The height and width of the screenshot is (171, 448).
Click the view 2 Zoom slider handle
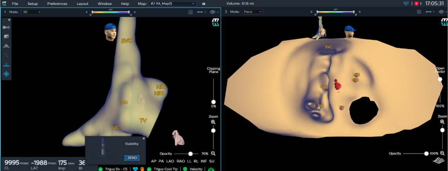[442, 130]
